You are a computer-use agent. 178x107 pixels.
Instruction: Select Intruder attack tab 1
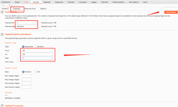pyautogui.click(x=2, y=5)
